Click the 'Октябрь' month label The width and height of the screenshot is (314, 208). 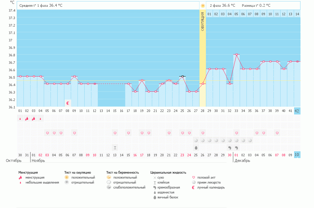pos(14,161)
